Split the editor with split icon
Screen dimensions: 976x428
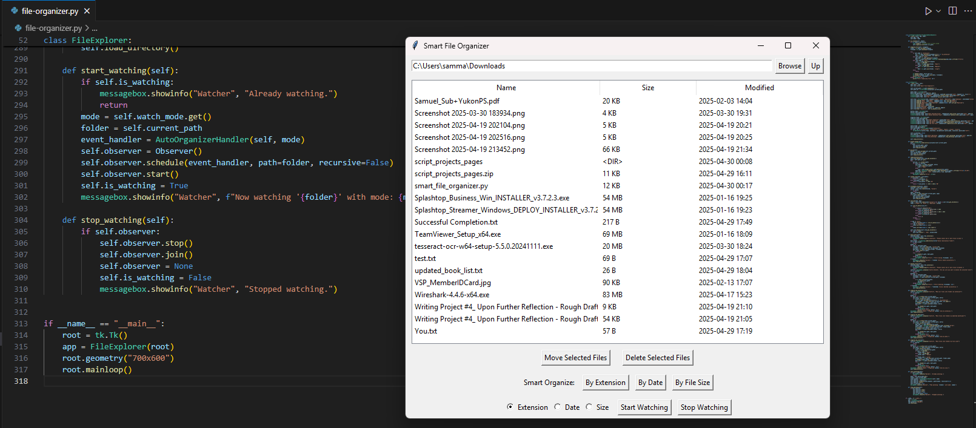pyautogui.click(x=952, y=11)
